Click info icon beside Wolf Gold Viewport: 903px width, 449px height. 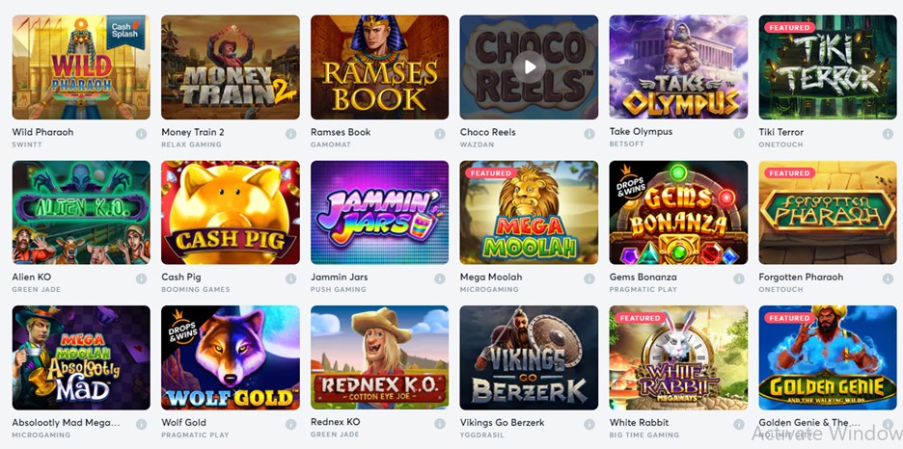(290, 424)
